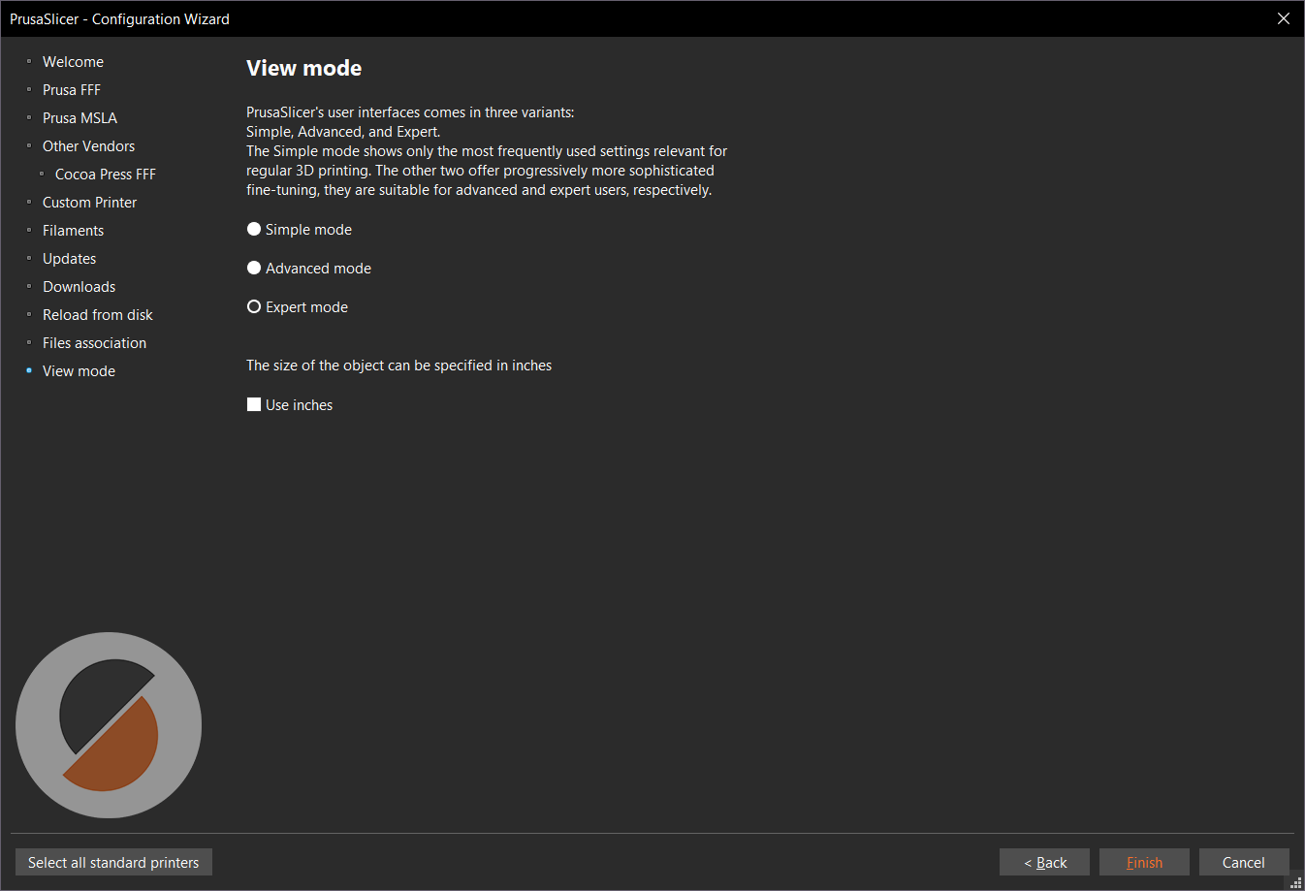Screen dimensions: 1305x891
Task: Click the resize grip in window corner
Action: coord(1296,882)
